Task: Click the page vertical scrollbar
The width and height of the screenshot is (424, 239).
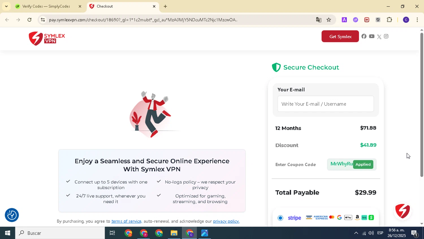Action: tap(422, 105)
